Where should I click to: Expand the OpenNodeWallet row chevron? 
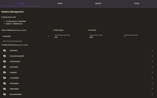coord(152,94)
